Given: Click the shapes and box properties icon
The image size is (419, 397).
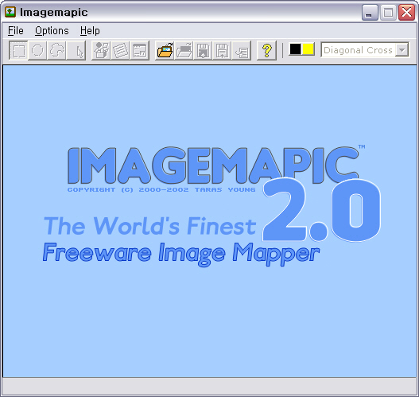Looking at the screenshot, I should [101, 50].
